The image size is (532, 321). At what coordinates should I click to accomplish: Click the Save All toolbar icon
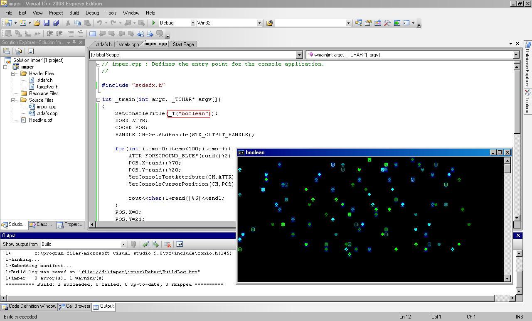point(56,23)
